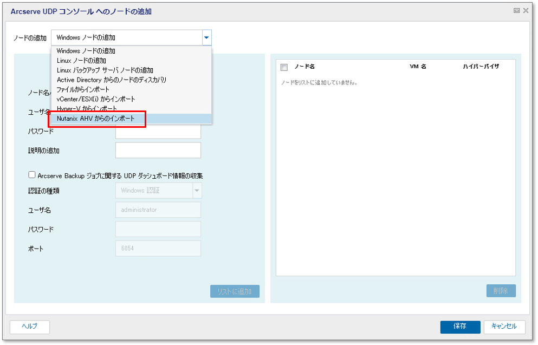Click the ノード名 column header
538x345 pixels.
(x=304, y=67)
